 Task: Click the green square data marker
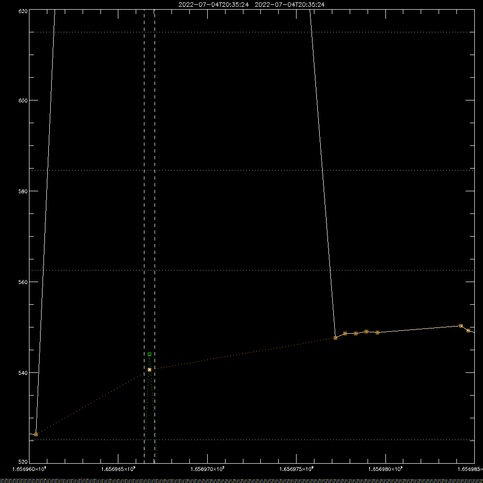coord(149,354)
